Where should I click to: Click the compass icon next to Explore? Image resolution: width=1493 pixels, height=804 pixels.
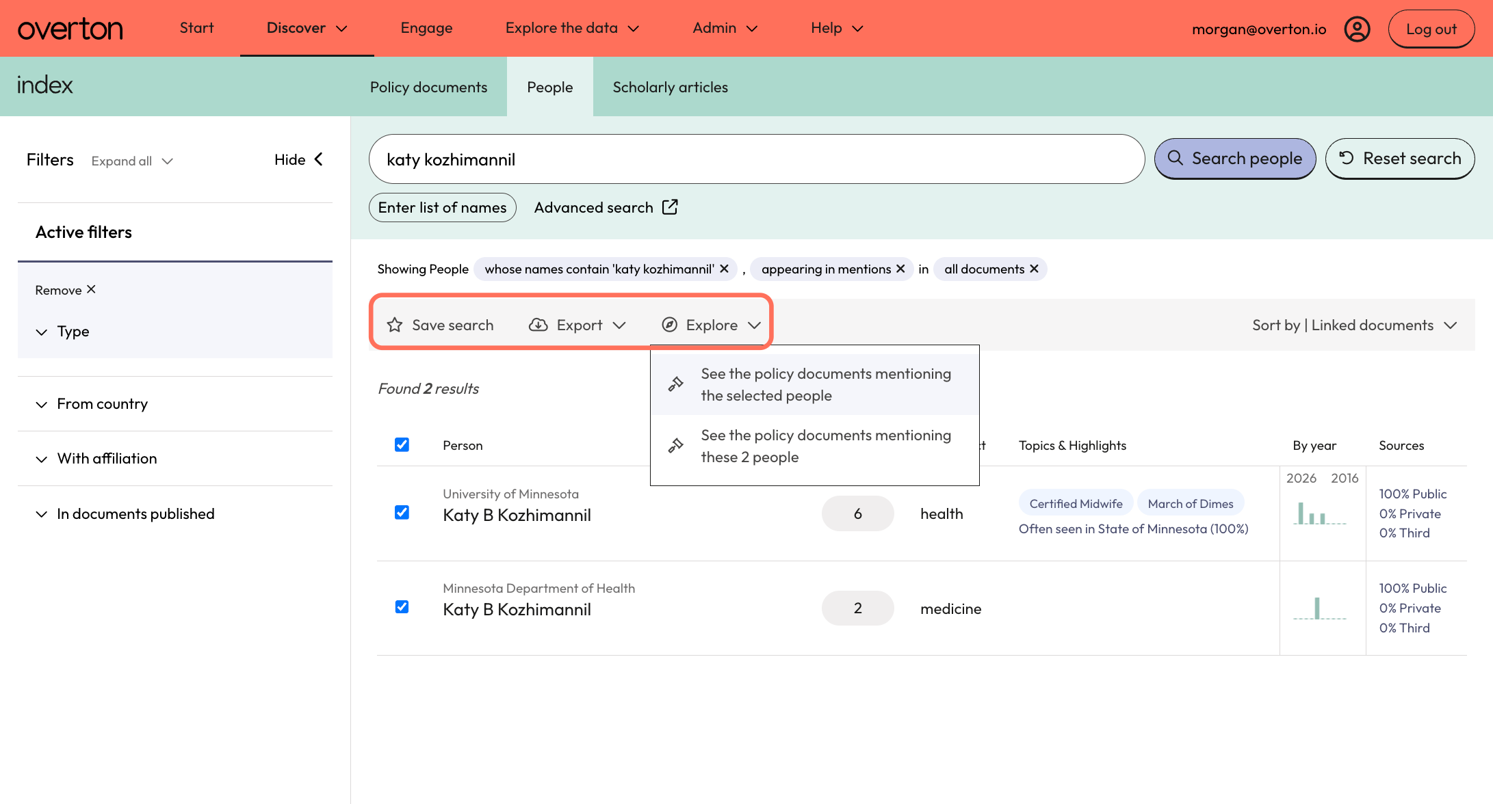669,325
